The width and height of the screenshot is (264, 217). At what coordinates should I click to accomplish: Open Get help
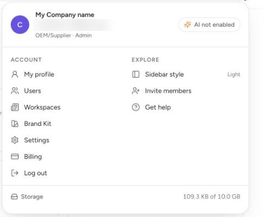(158, 107)
